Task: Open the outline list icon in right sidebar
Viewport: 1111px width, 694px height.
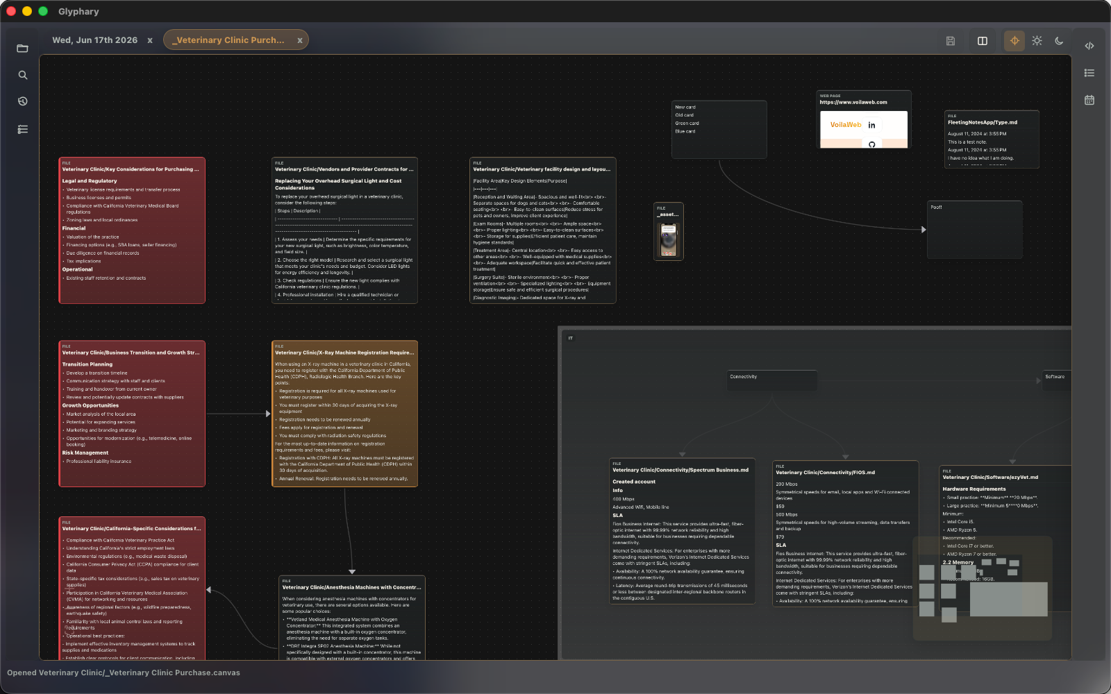Action: [x=1089, y=73]
